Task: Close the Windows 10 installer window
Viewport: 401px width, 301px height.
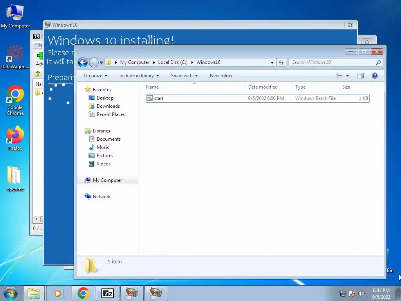Action: pos(350,25)
